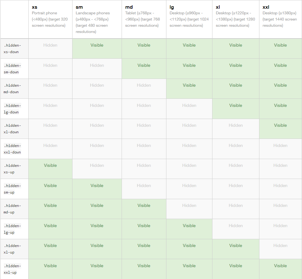Click the sm column header

[79, 7]
